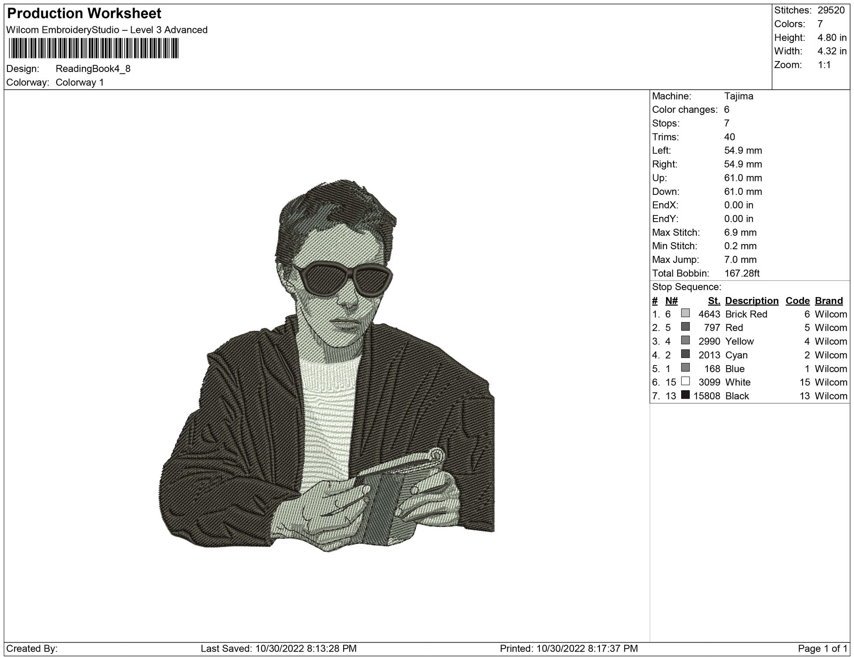Click the St. column header
Viewport: 854px width, 657px height.
point(714,301)
